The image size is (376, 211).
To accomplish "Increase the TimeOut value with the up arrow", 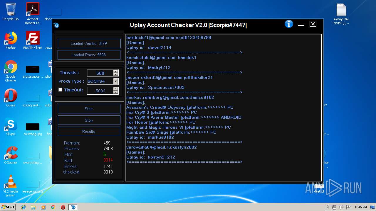I will click(116, 89).
